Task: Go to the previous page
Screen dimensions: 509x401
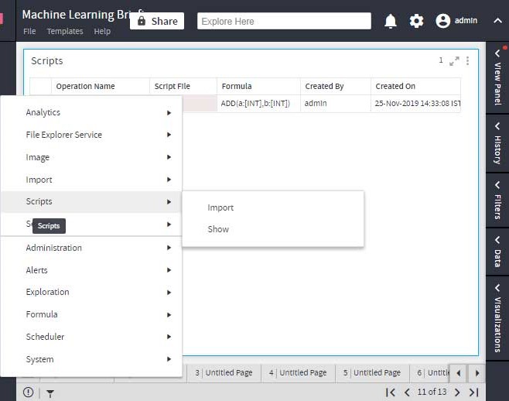Action: pos(407,392)
